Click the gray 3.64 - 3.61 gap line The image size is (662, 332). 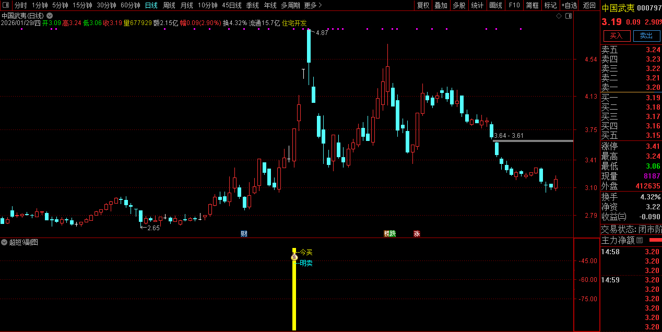click(533, 141)
